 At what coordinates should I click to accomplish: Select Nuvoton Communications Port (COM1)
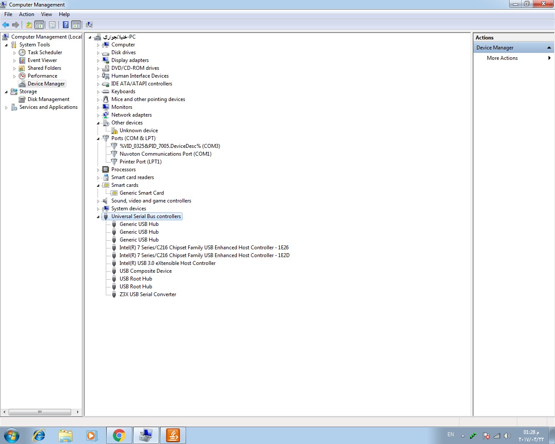pos(165,154)
